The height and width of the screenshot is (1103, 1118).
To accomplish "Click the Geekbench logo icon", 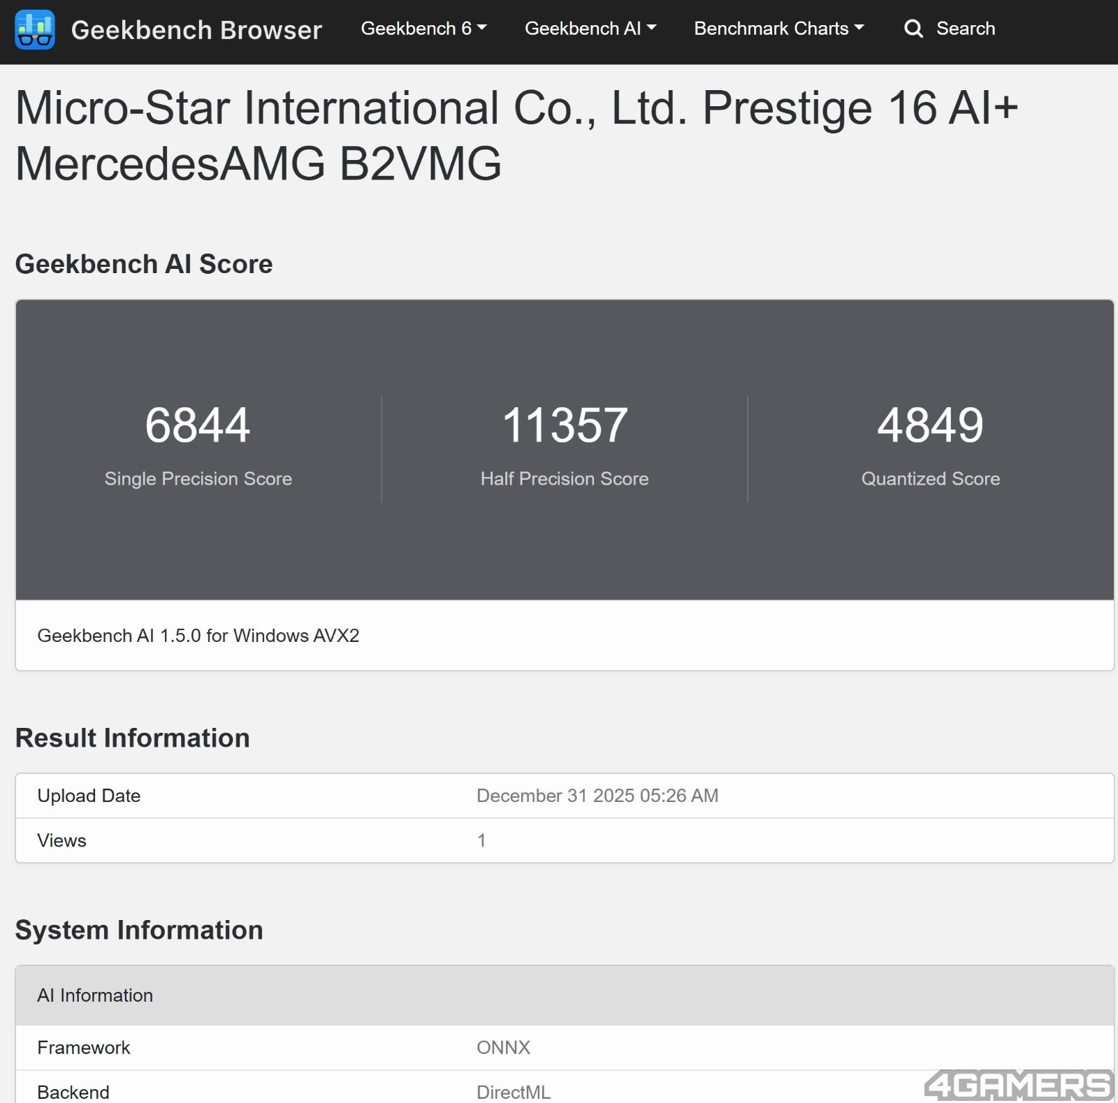I will pyautogui.click(x=34, y=29).
